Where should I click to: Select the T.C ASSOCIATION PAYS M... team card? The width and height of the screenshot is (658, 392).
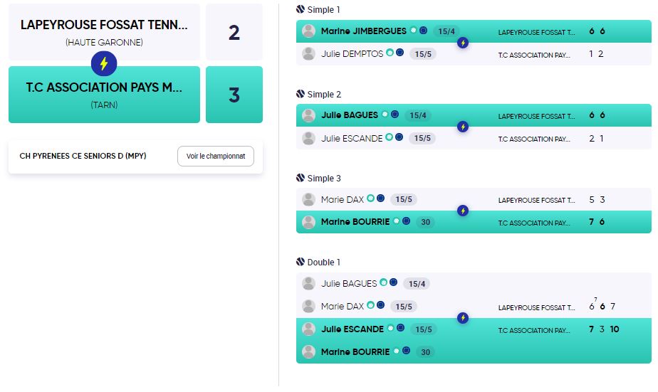point(104,95)
